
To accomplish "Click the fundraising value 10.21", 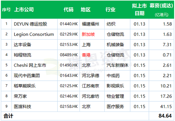I will [166, 86].
